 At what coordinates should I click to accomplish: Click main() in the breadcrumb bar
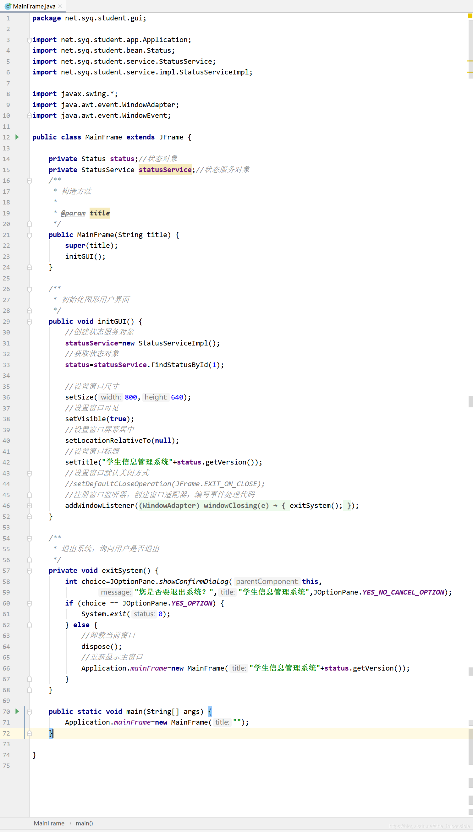[x=84, y=823]
